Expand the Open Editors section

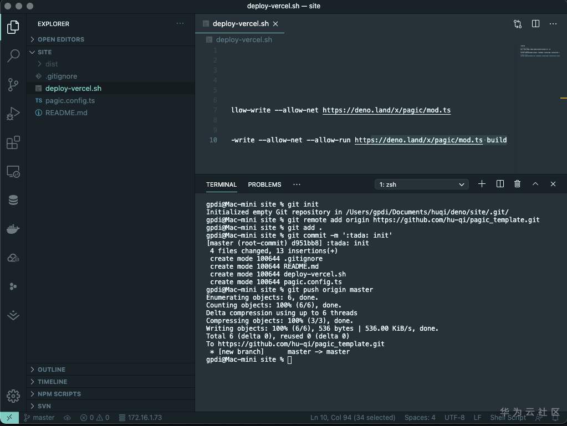tap(111, 39)
